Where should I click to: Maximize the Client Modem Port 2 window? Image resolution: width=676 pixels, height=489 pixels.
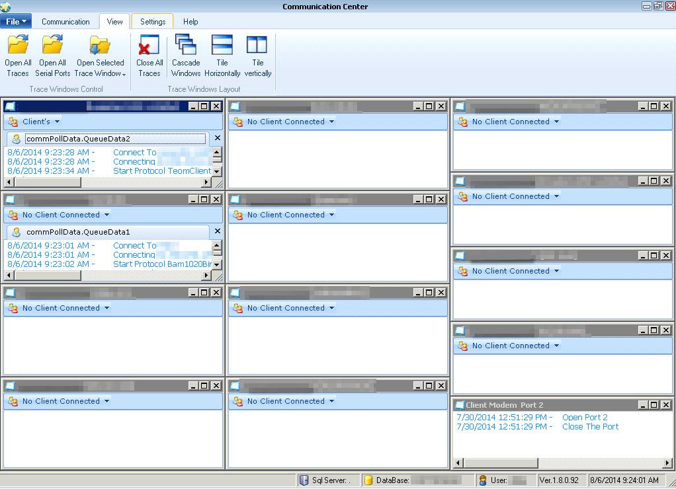pos(654,405)
